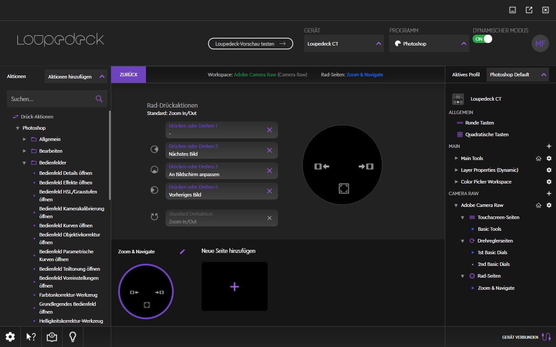Open the user guide book icon
The width and height of the screenshot is (556, 347).
coord(52,337)
